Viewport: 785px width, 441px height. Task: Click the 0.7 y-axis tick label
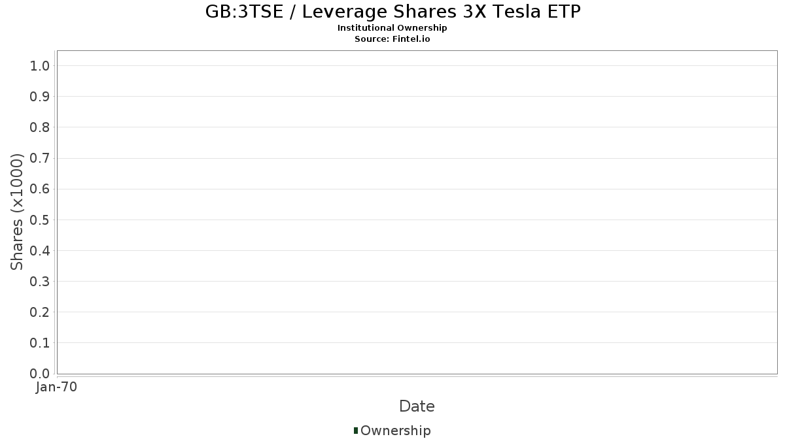pyautogui.click(x=40, y=158)
